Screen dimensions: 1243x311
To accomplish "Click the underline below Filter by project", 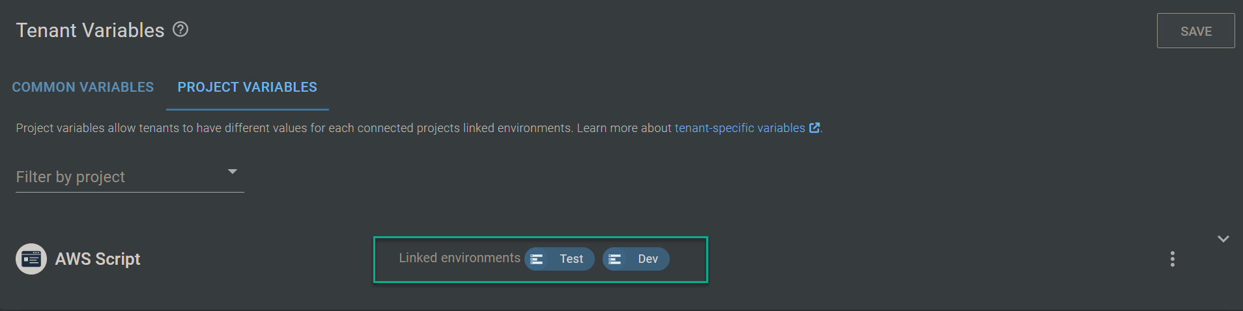I will point(130,192).
